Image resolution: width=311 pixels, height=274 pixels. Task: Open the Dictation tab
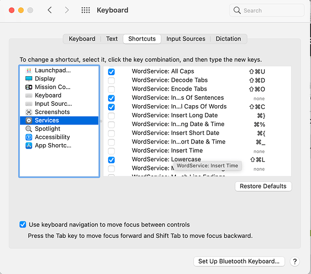click(x=228, y=39)
